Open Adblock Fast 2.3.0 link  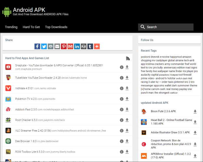26,109
